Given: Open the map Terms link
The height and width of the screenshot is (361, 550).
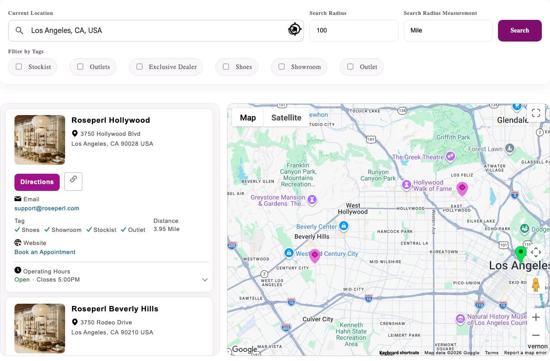Looking at the screenshot, I should click(491, 353).
